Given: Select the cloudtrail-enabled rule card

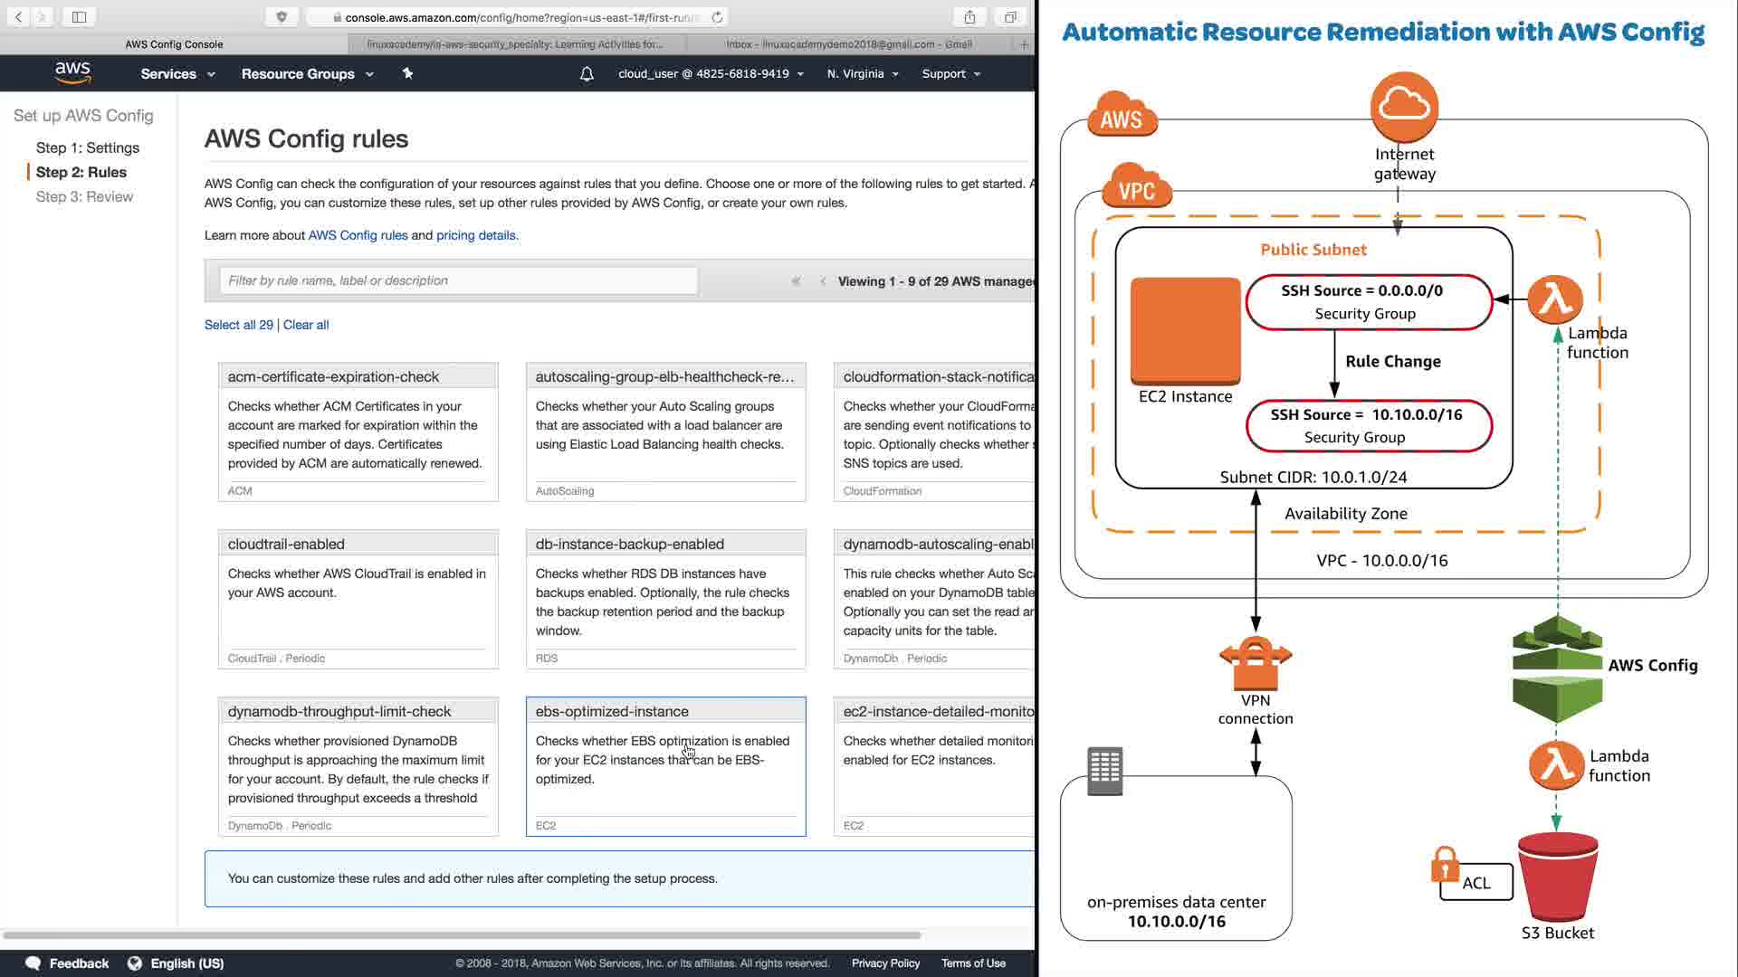Looking at the screenshot, I should [358, 599].
